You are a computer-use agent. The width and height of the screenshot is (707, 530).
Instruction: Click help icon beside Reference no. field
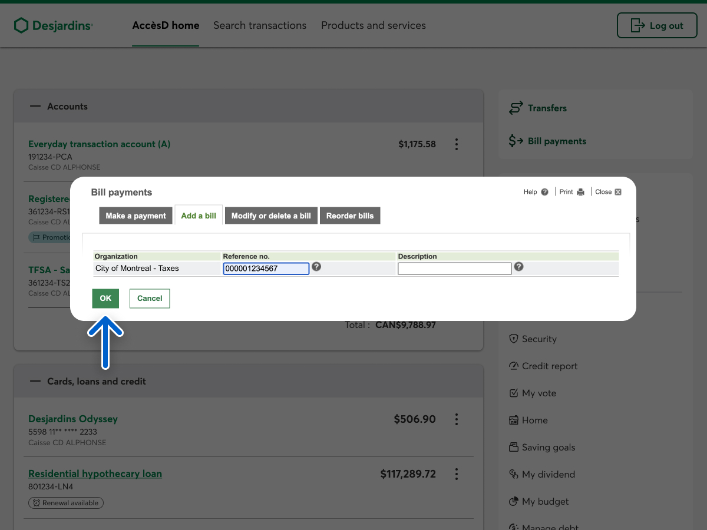tap(316, 267)
